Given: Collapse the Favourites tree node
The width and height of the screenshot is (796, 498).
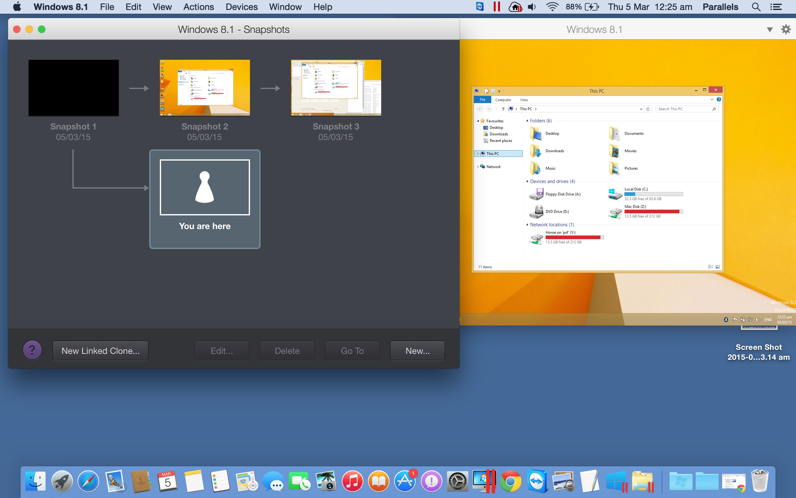Looking at the screenshot, I should coord(478,121).
